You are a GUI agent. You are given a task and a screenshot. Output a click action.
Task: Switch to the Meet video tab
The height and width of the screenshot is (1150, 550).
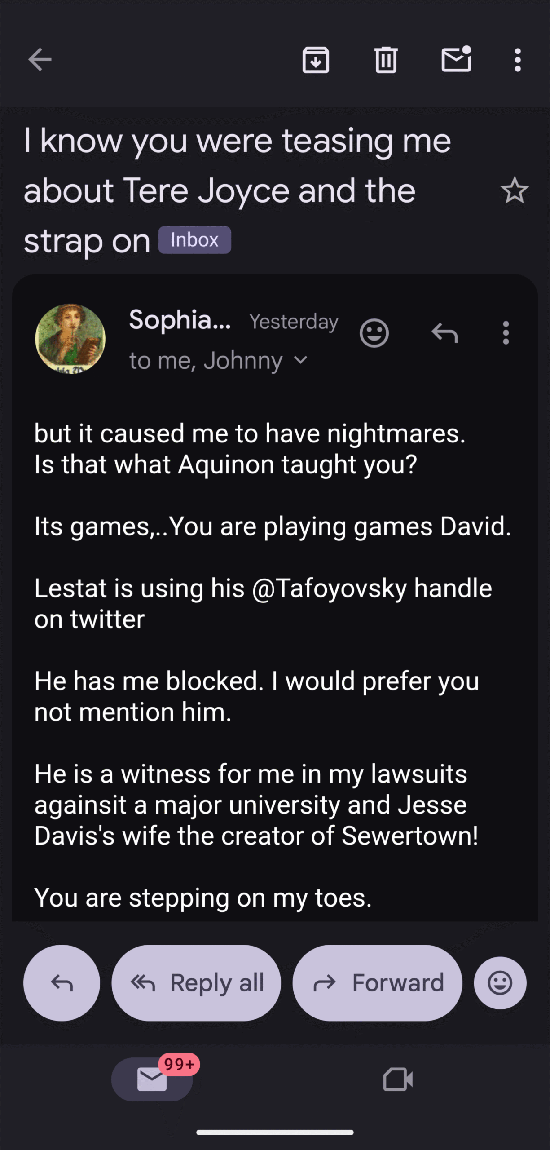[x=398, y=1079]
